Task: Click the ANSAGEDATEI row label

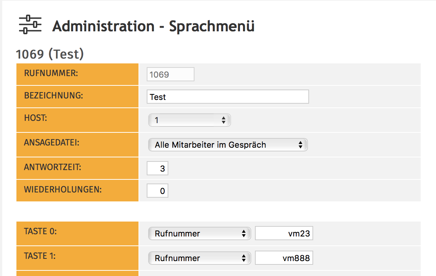Action: pos(52,143)
